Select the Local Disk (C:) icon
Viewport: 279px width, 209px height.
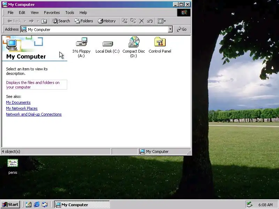(x=108, y=44)
